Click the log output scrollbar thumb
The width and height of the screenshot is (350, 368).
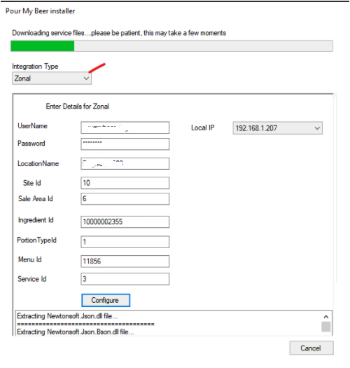coord(326,327)
